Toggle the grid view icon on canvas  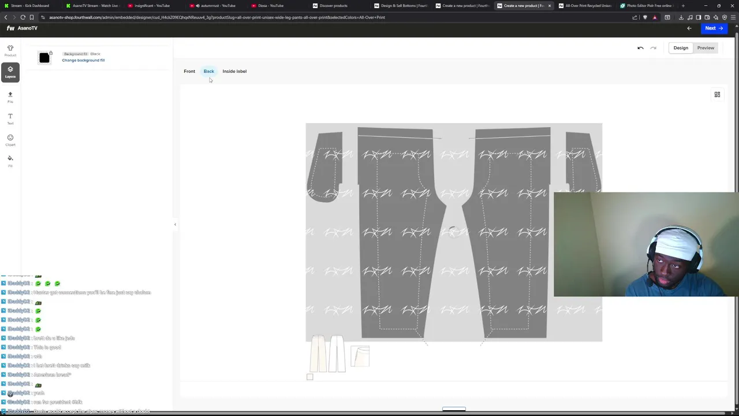(x=717, y=94)
